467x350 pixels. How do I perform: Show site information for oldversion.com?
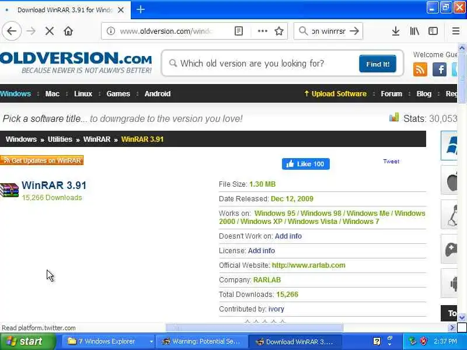point(111,31)
